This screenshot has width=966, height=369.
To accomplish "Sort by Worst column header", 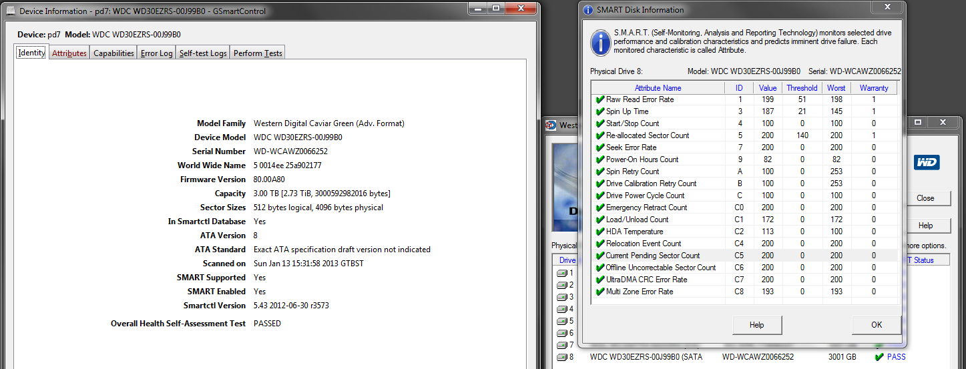I will [x=836, y=87].
